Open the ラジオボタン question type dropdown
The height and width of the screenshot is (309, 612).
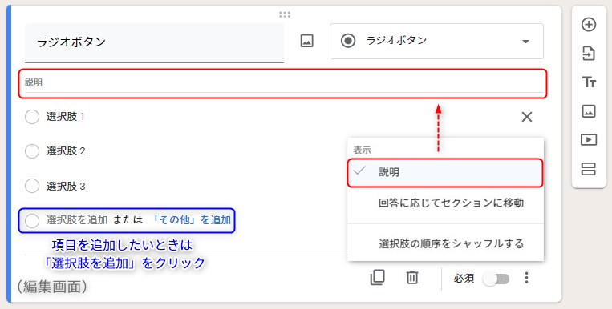tap(436, 41)
